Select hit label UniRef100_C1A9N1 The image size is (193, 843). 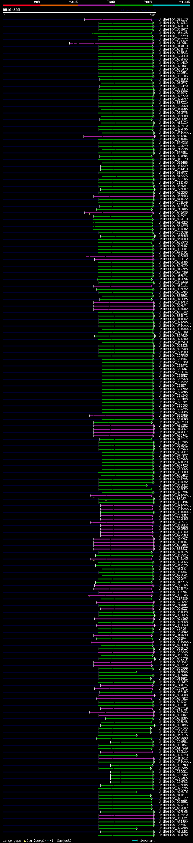[173, 43]
